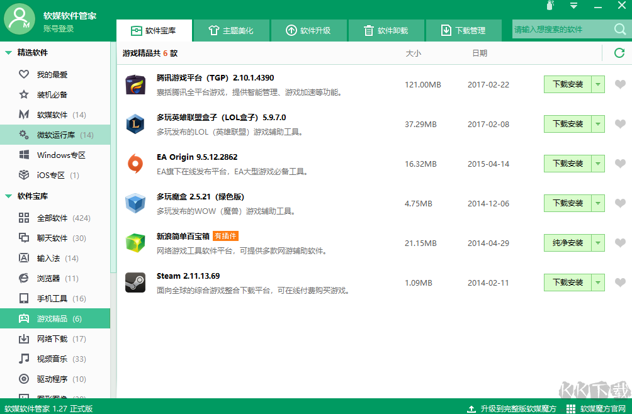Switch to 主题美化 tab
Viewport: 632px width, 414px height.
pos(231,31)
